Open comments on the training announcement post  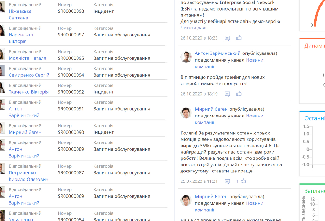[x=227, y=93]
